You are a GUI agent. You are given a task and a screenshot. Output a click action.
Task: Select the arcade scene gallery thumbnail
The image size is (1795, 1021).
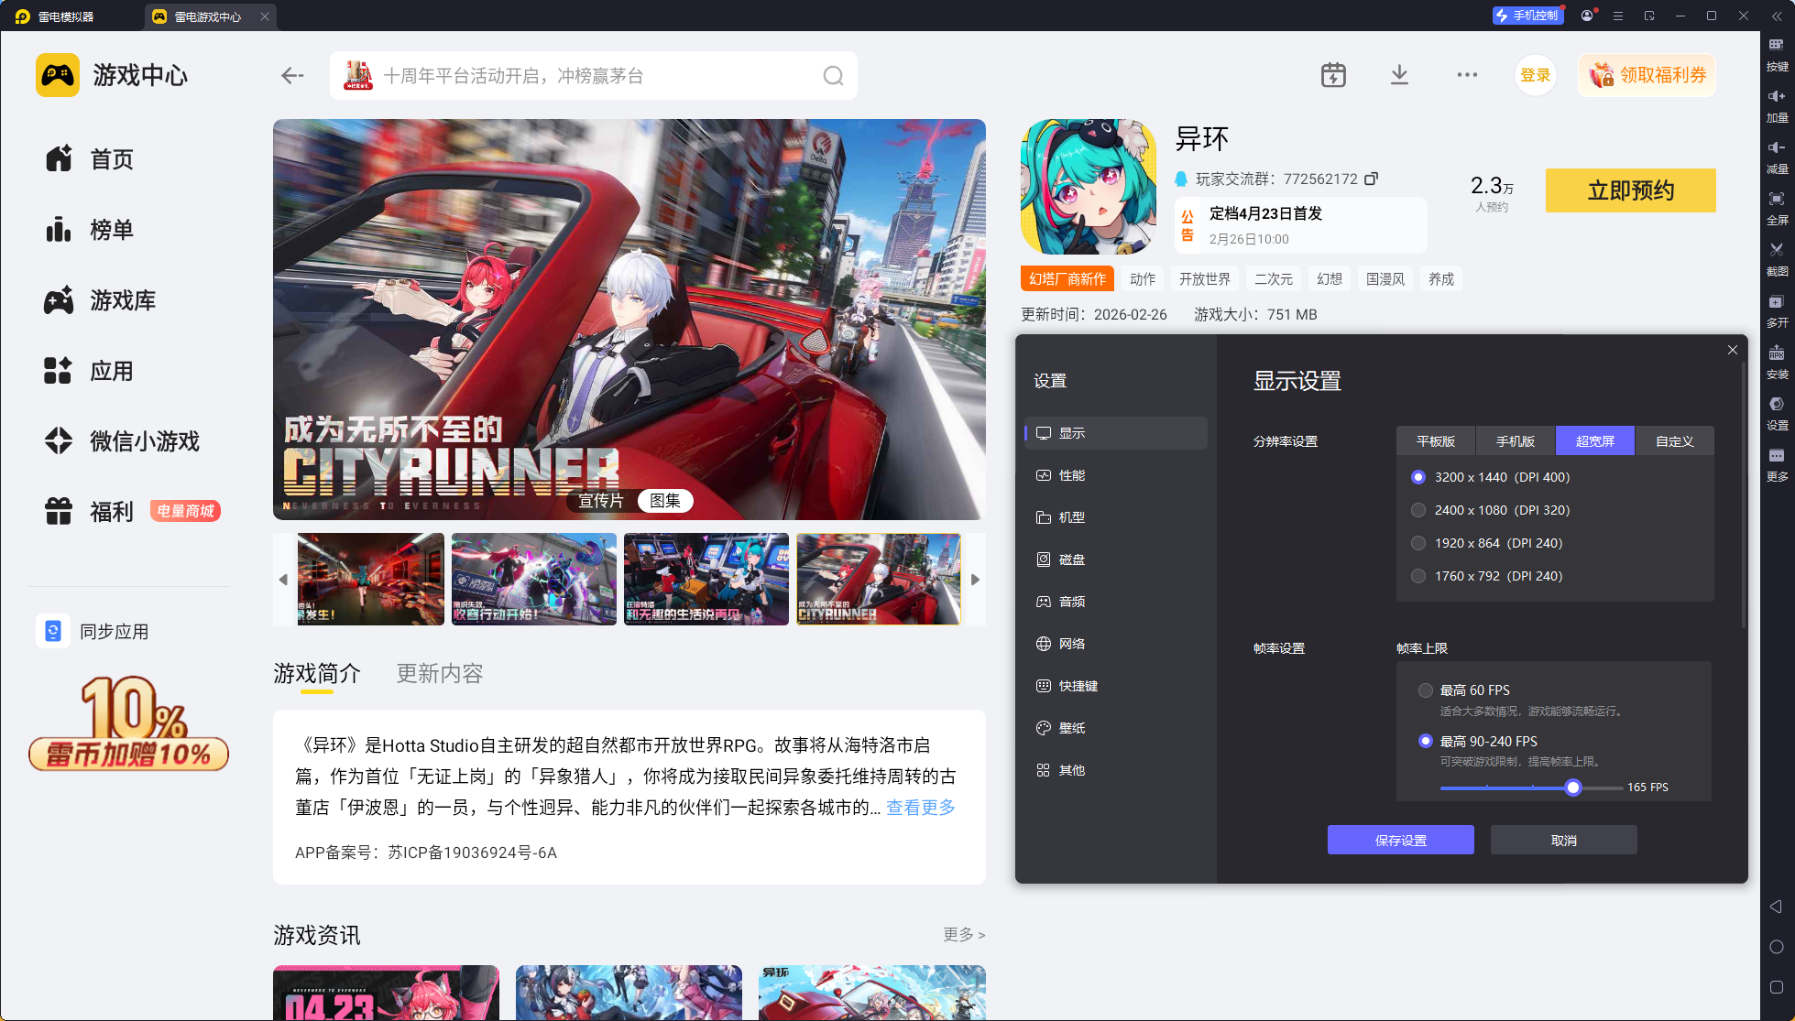click(706, 580)
